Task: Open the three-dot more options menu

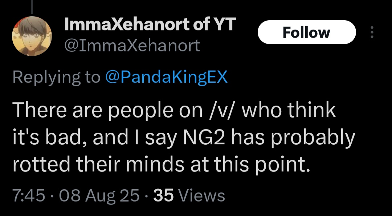Action: (x=372, y=32)
